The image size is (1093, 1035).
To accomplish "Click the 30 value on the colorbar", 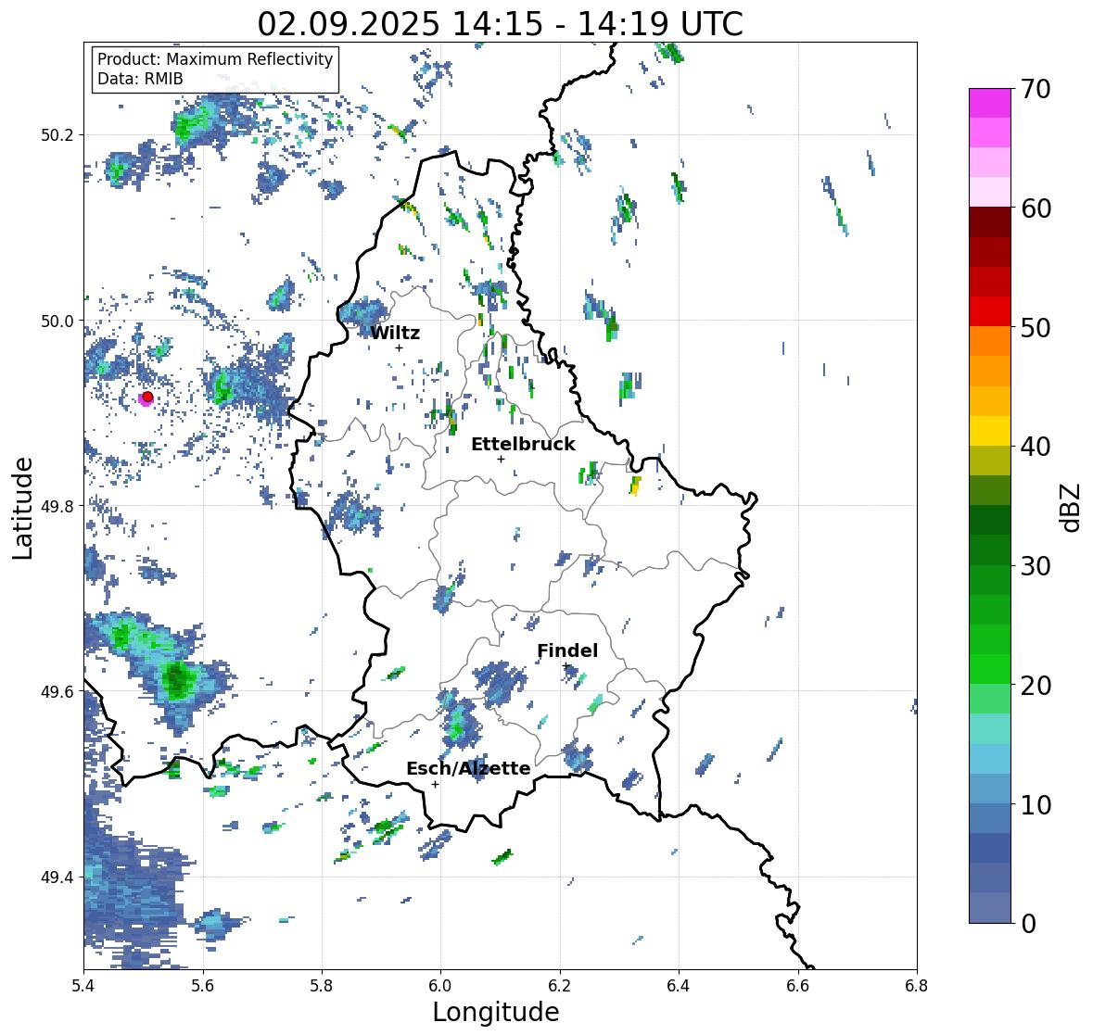I will (1036, 565).
